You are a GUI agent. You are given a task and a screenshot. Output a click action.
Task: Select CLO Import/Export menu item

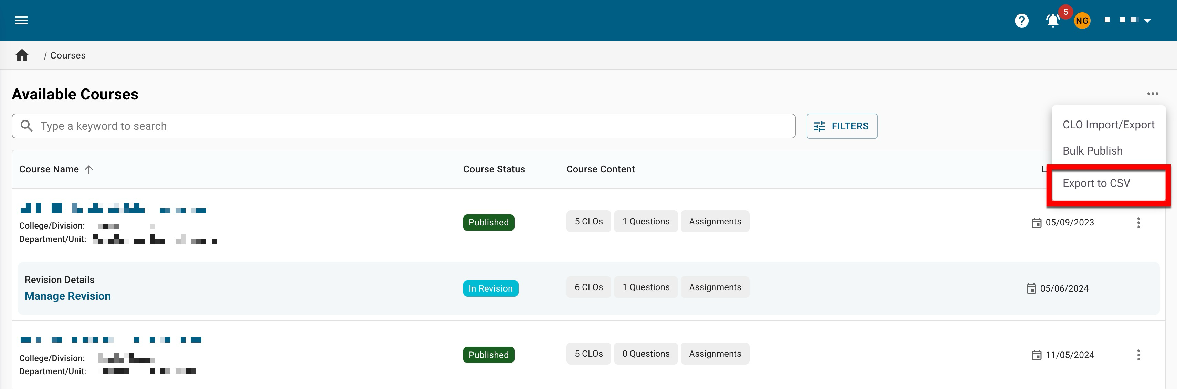[x=1108, y=125]
